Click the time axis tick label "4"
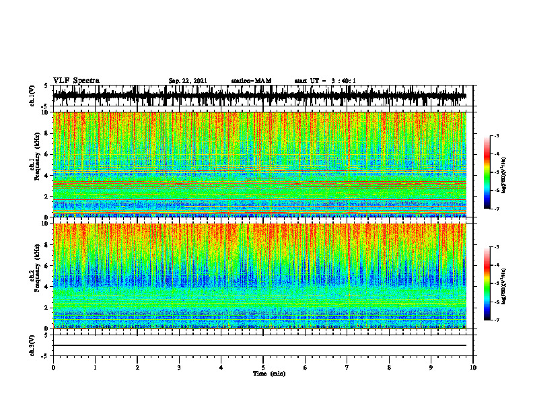 (x=221, y=368)
